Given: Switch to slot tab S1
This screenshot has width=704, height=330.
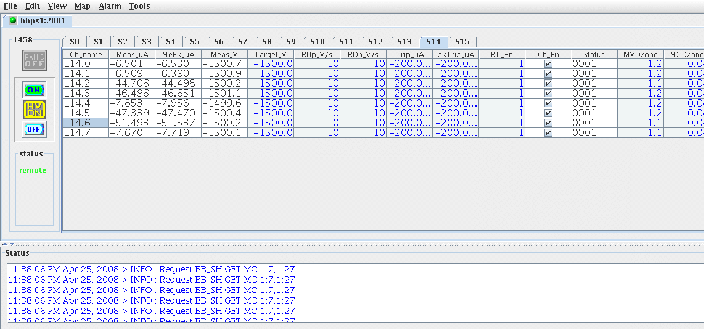Looking at the screenshot, I should coord(99,41).
